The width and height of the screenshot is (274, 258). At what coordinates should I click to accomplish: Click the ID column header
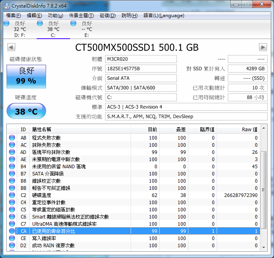coord(23,130)
